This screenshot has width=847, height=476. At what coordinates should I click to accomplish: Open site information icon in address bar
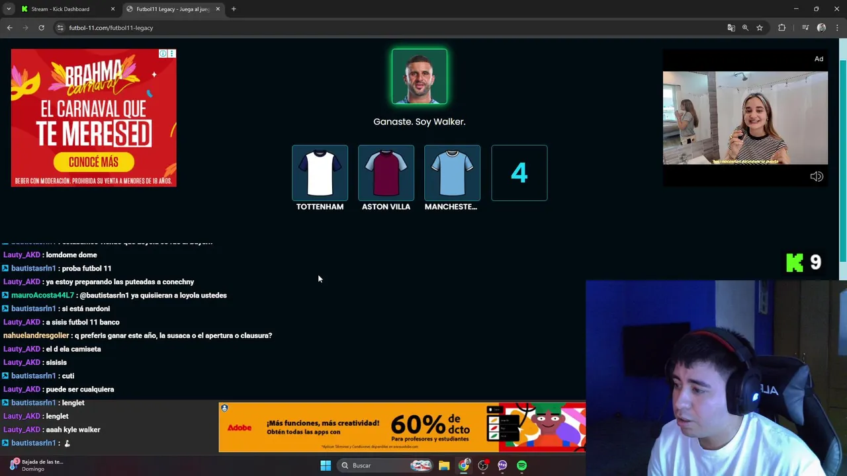60,28
